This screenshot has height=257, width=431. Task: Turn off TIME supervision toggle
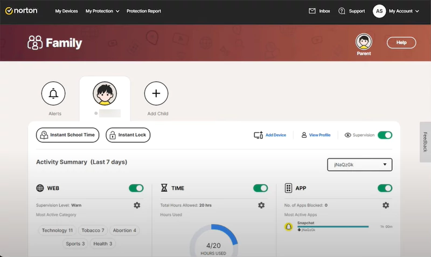click(x=260, y=188)
